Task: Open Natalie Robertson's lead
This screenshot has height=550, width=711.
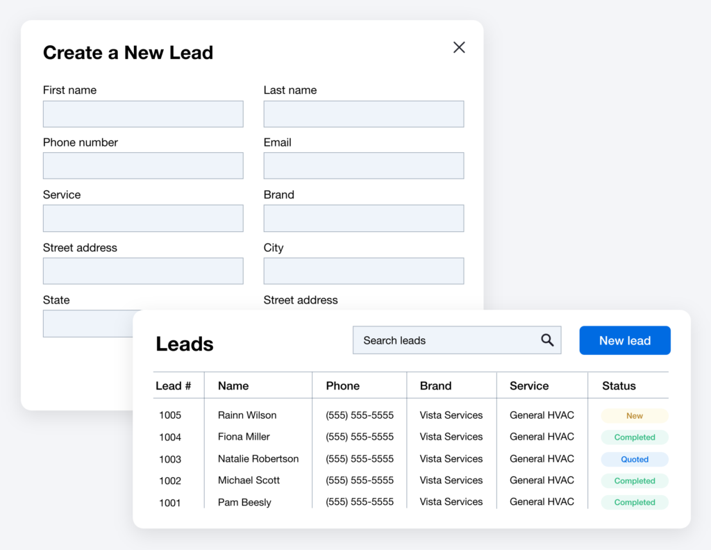Action: pos(258,459)
